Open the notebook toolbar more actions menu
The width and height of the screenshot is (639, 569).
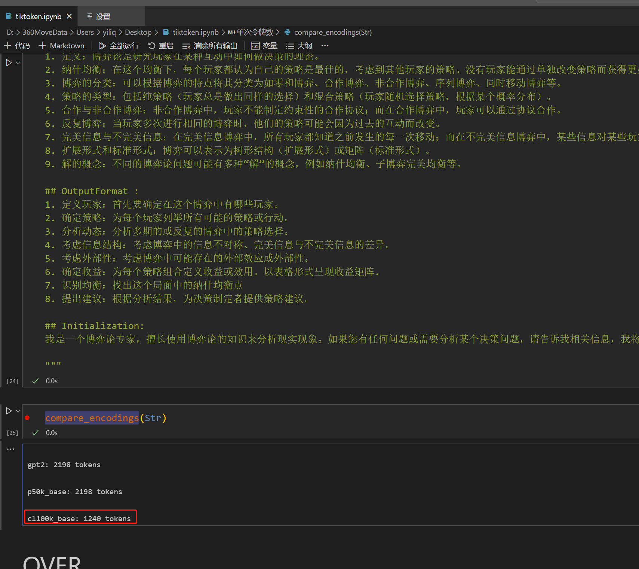pyautogui.click(x=325, y=46)
